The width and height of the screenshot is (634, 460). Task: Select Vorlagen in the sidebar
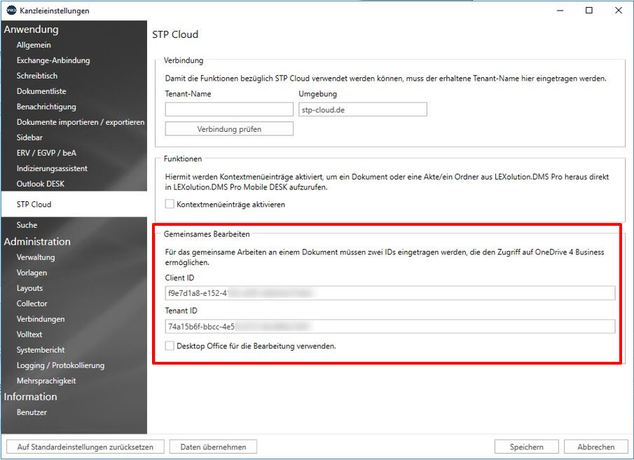pos(32,273)
